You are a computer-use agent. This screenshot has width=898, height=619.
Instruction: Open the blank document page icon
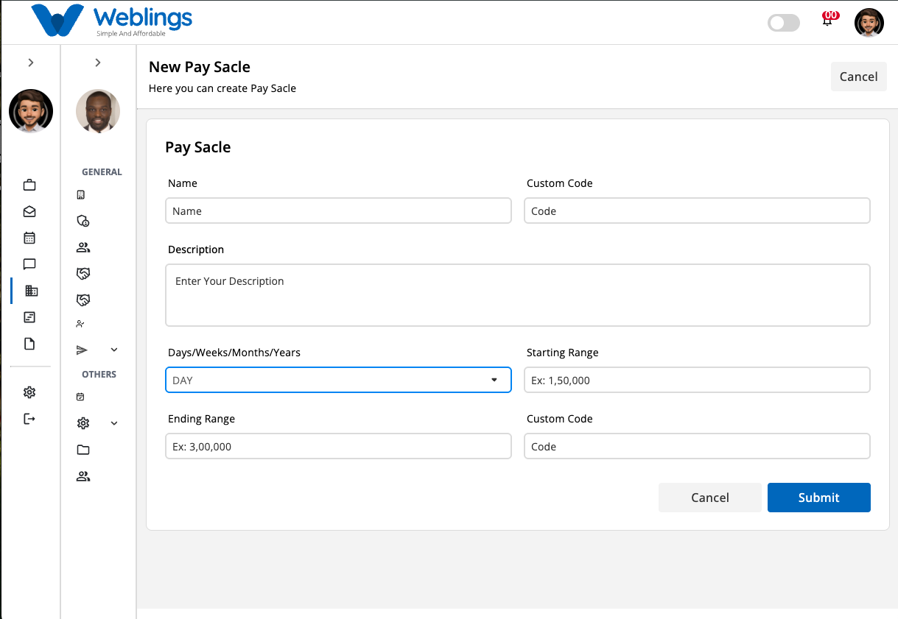point(29,344)
